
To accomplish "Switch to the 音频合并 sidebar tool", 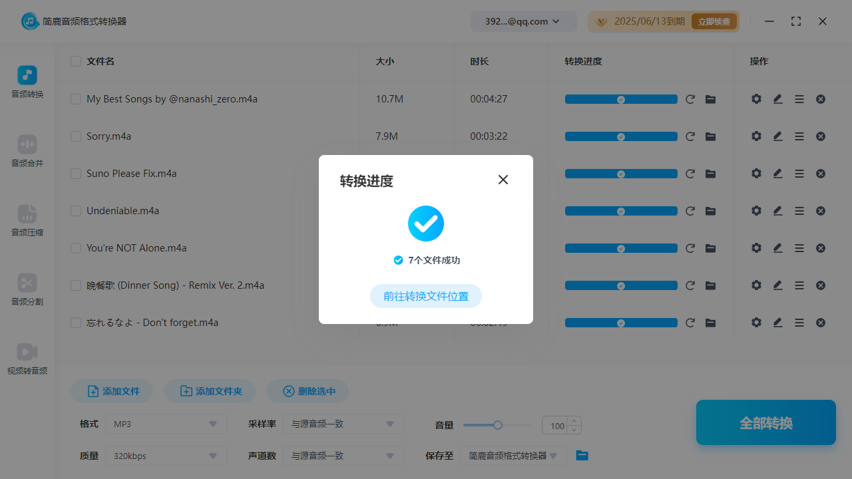I will (x=27, y=150).
